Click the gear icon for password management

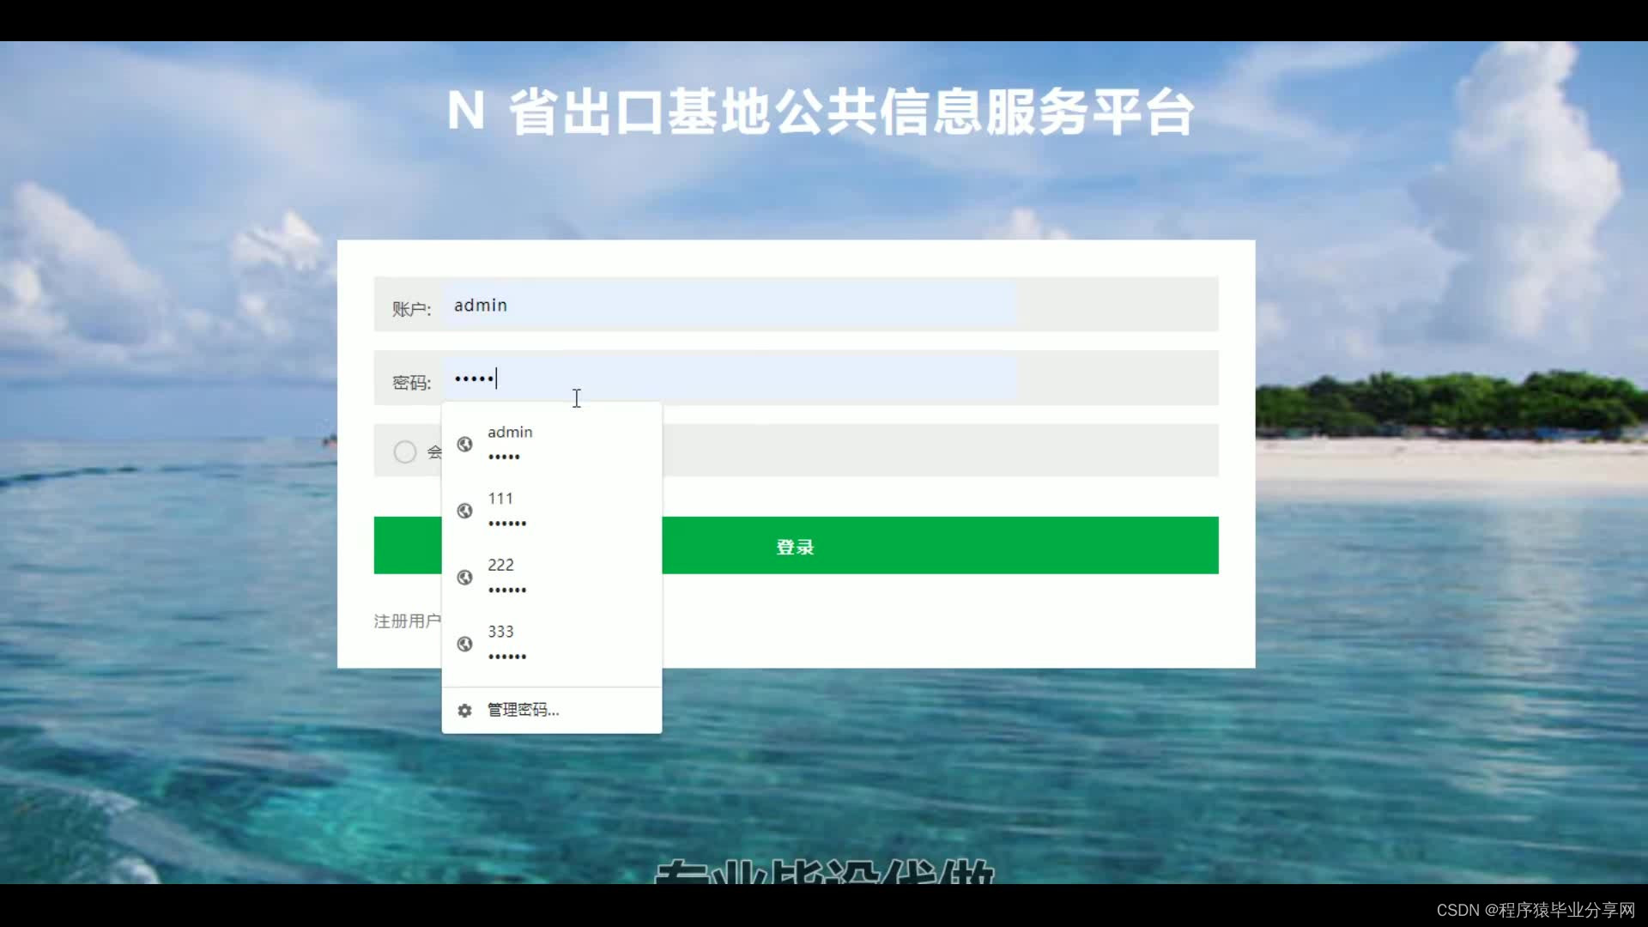pos(464,711)
